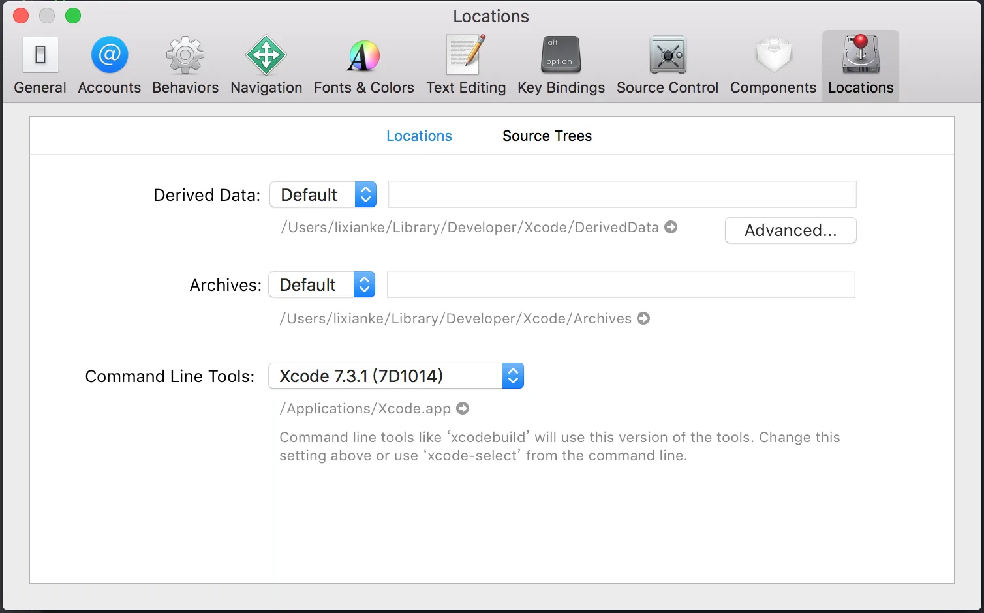Open the Derived Data location dropdown
Viewport: 984px width, 613px height.
pos(323,194)
